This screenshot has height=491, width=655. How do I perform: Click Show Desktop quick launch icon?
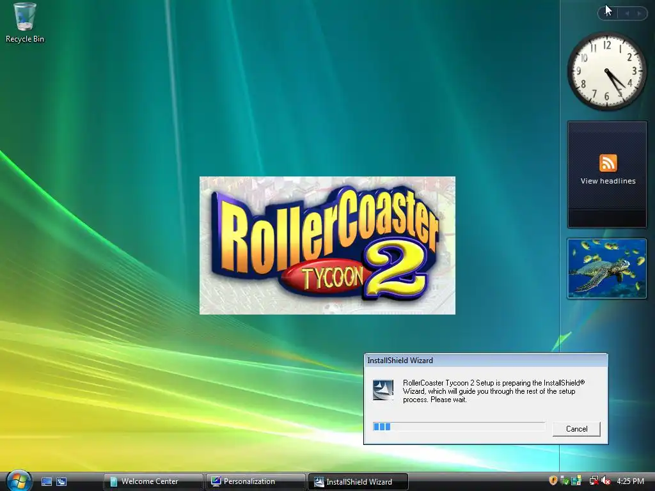47,481
